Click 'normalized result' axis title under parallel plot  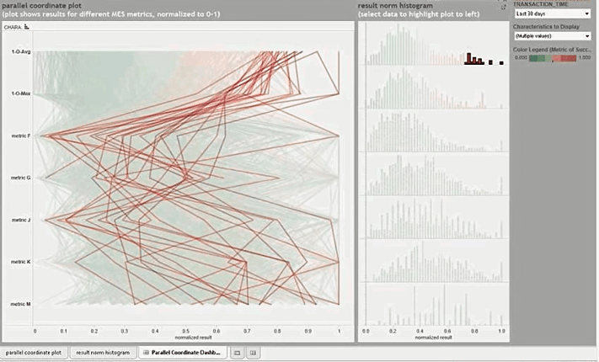point(193,338)
